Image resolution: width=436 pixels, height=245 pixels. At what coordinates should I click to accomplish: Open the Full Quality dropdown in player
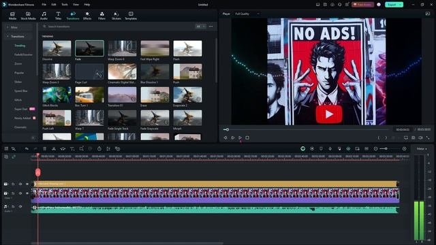coord(247,14)
